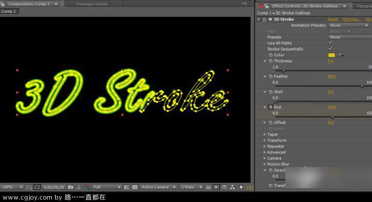The width and height of the screenshot is (372, 202).
Task: Click the Options link for 3D Stroke
Action: [351, 19]
